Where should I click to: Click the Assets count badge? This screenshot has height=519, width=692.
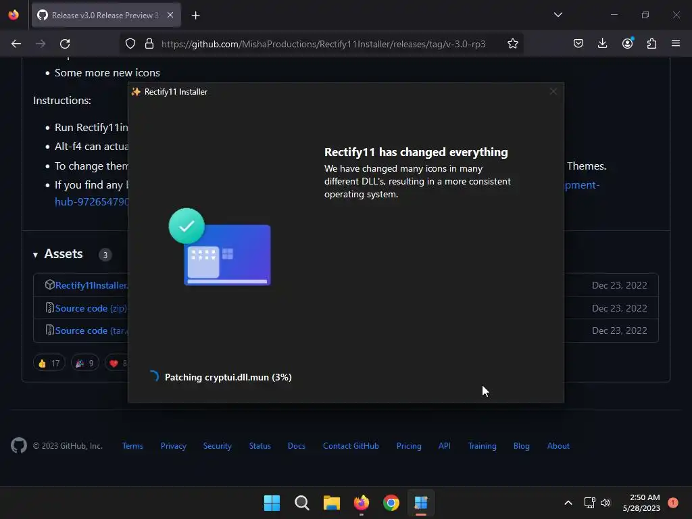point(105,255)
